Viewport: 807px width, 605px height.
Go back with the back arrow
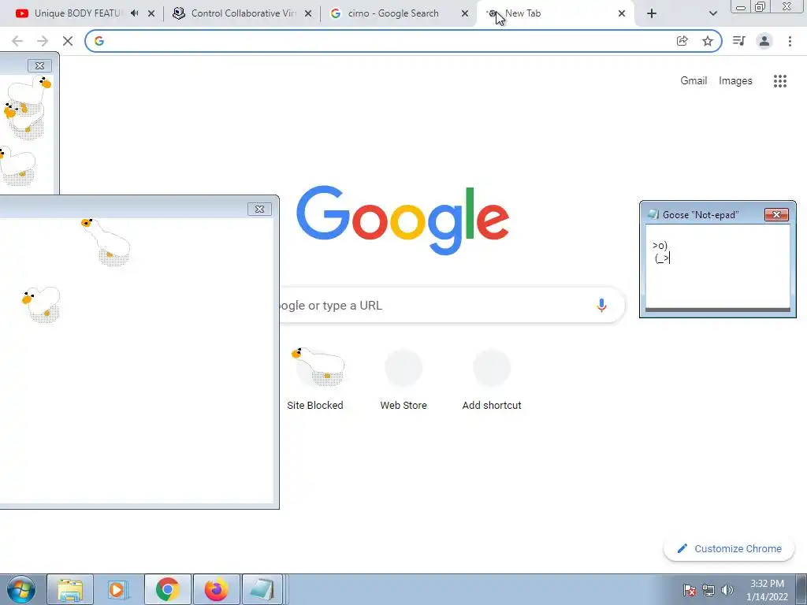(x=17, y=41)
